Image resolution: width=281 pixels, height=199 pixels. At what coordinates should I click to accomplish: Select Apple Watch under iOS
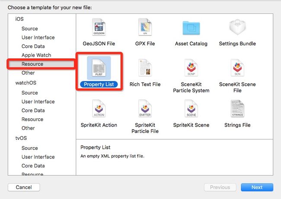point(36,55)
